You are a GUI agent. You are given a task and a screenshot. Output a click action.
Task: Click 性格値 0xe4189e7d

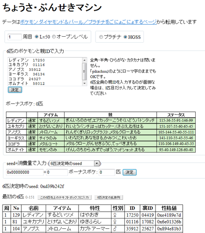coord(169,215)
